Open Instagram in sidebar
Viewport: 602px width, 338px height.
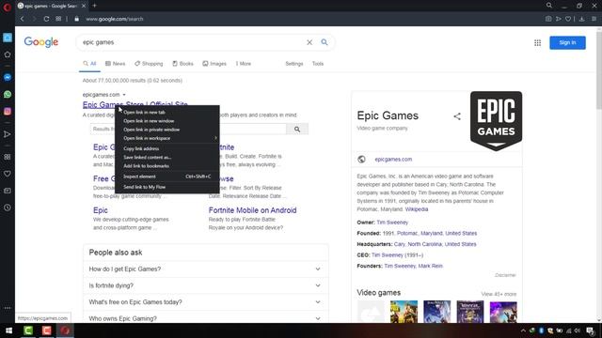8,111
